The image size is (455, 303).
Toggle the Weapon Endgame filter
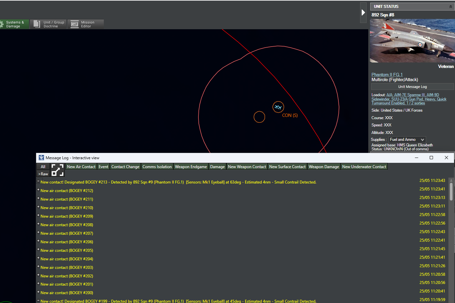[x=191, y=167]
